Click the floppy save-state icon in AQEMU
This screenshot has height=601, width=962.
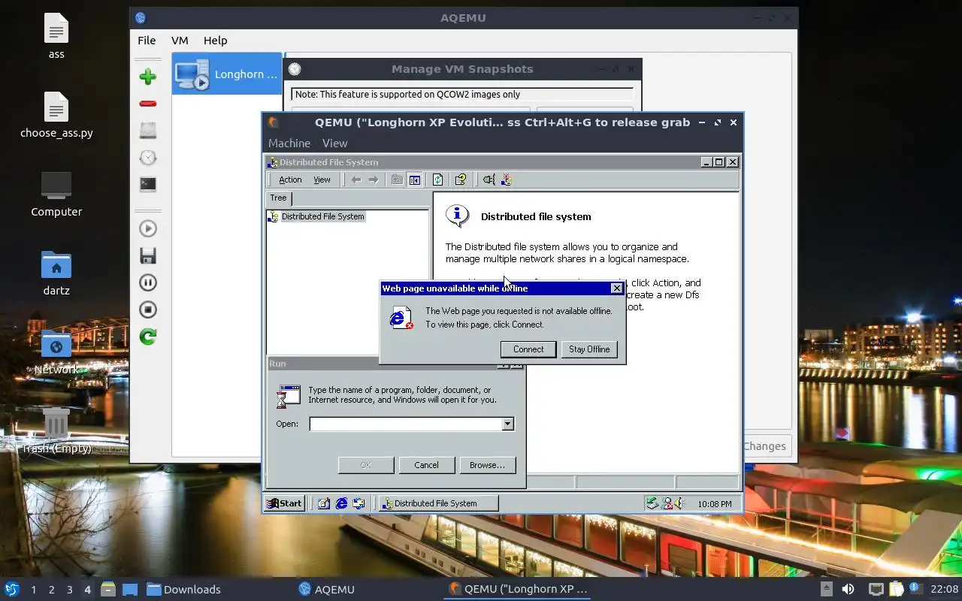point(148,255)
